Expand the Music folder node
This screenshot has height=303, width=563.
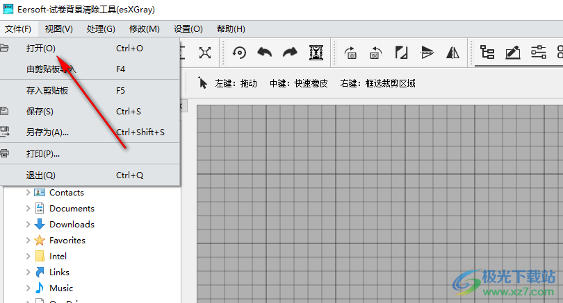tap(28, 288)
